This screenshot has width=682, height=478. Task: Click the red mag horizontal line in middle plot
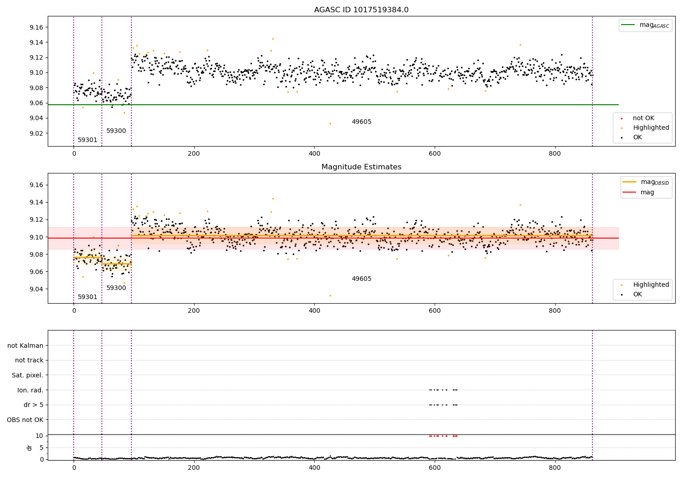(x=333, y=238)
